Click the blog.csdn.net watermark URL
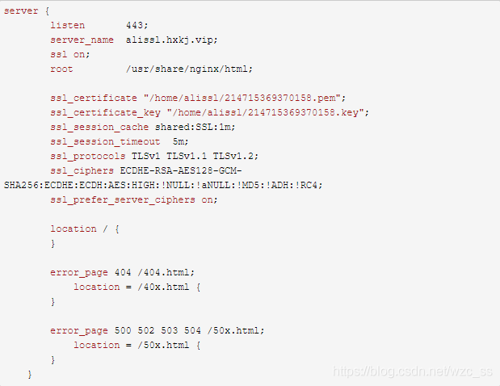The width and height of the screenshot is (500, 386). click(413, 371)
